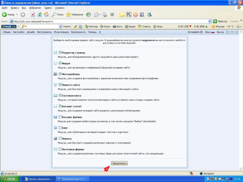Expand the Back button history dropdown arrow
The image size is (243, 182).
(x=17, y=14)
